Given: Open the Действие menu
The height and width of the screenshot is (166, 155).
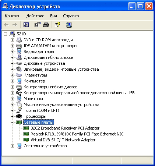Looking at the screenshot, I should tap(35, 16).
